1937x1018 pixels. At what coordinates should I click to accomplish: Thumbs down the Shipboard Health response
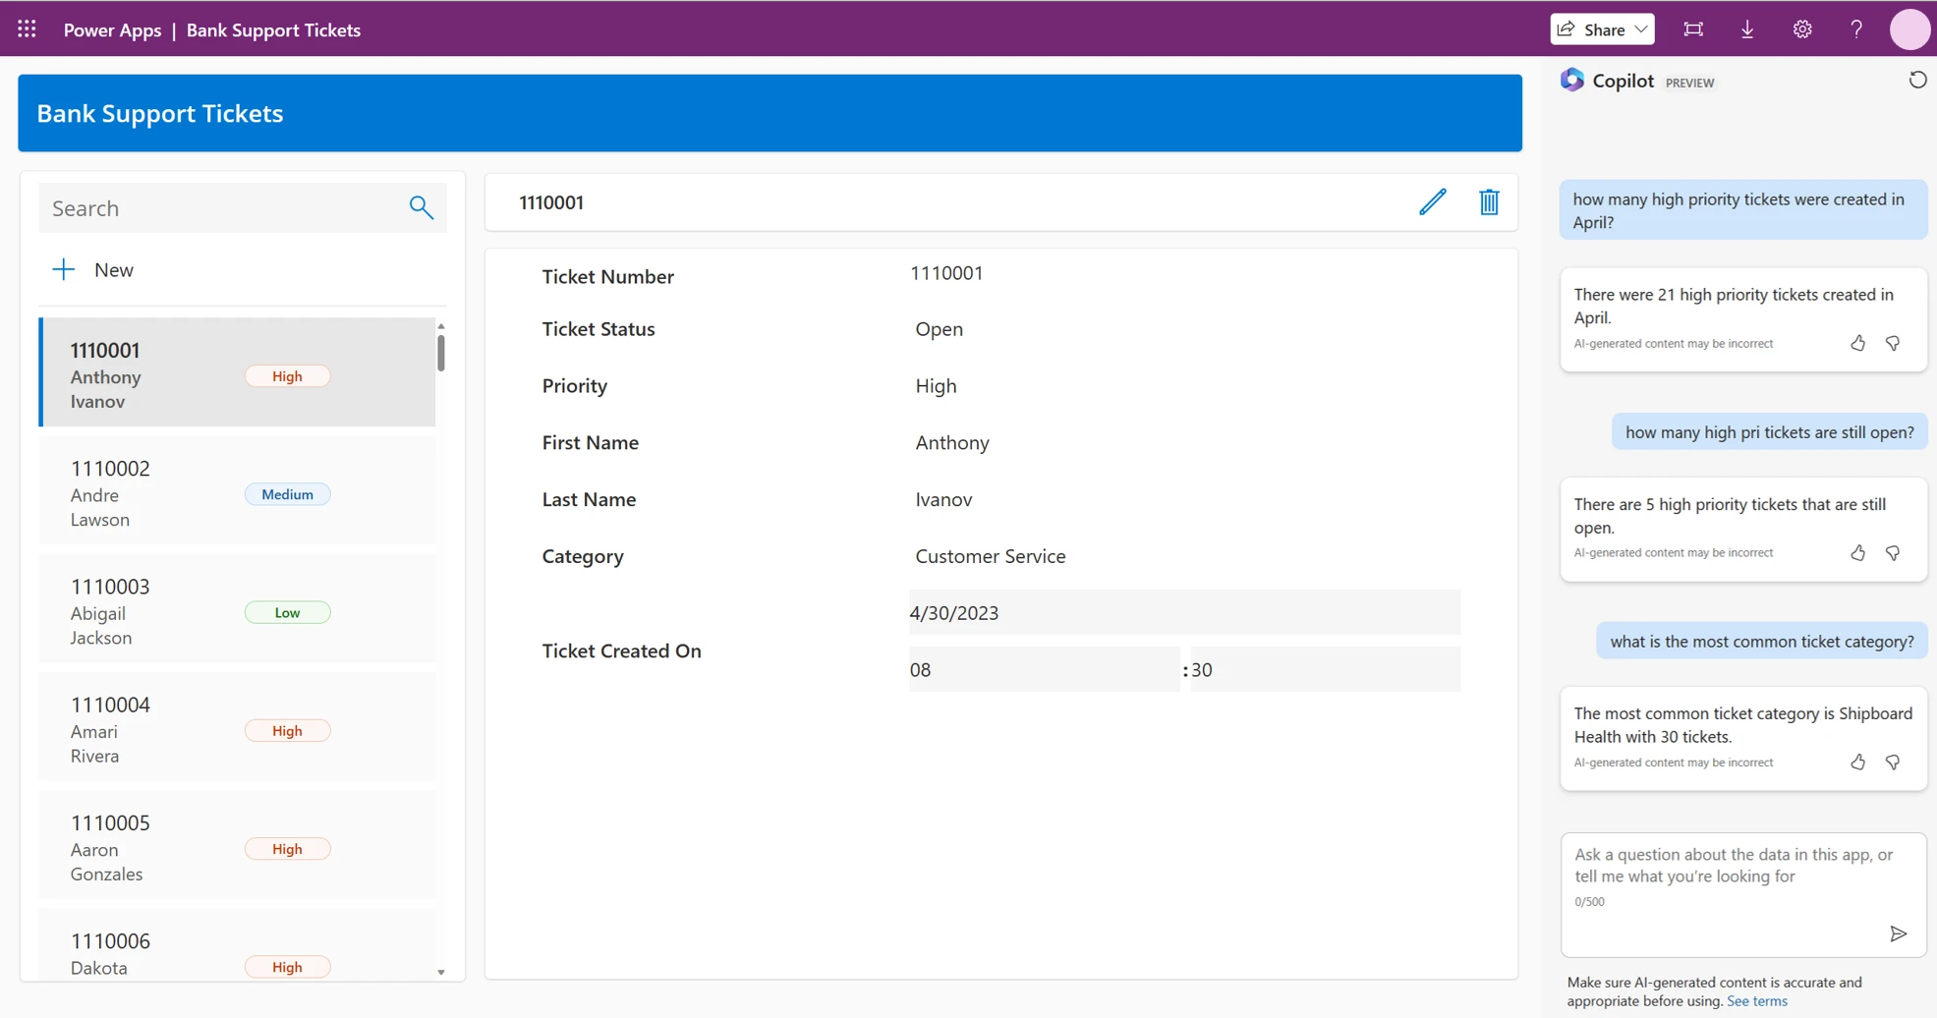click(1894, 762)
